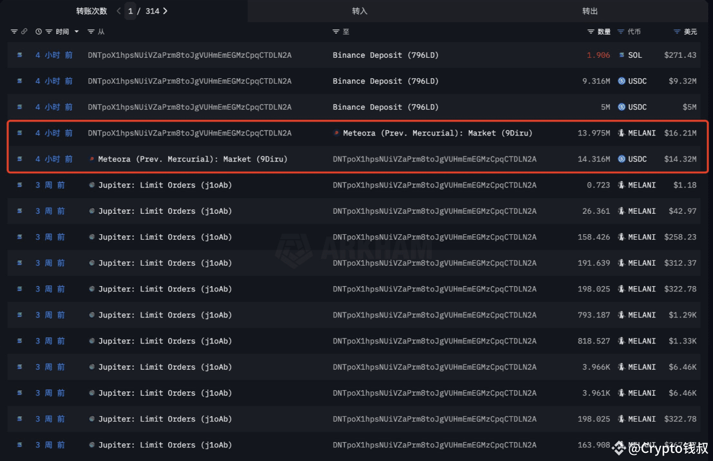Open transaction icon of the 0.723 MELANI row

(x=20, y=185)
